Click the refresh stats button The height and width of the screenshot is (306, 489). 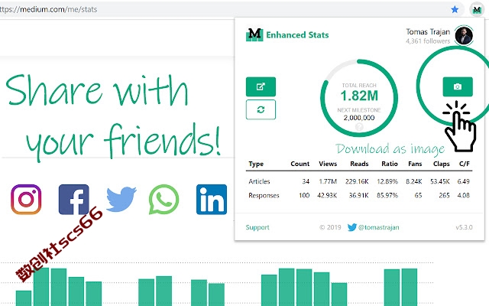261,109
